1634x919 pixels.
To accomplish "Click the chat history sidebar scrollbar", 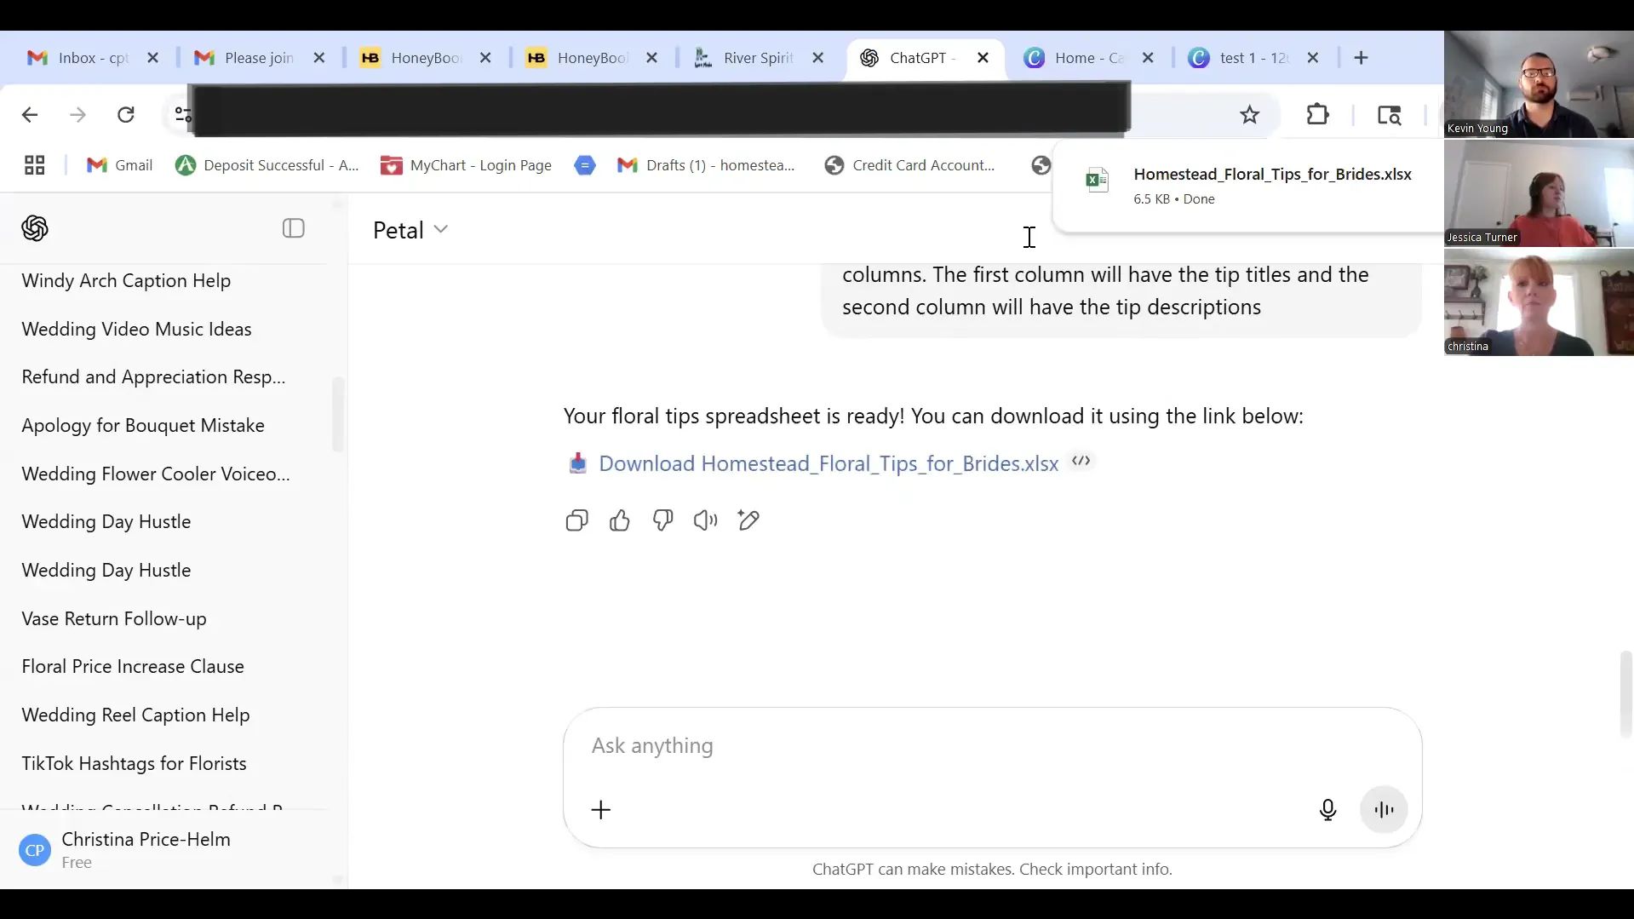I will point(338,414).
